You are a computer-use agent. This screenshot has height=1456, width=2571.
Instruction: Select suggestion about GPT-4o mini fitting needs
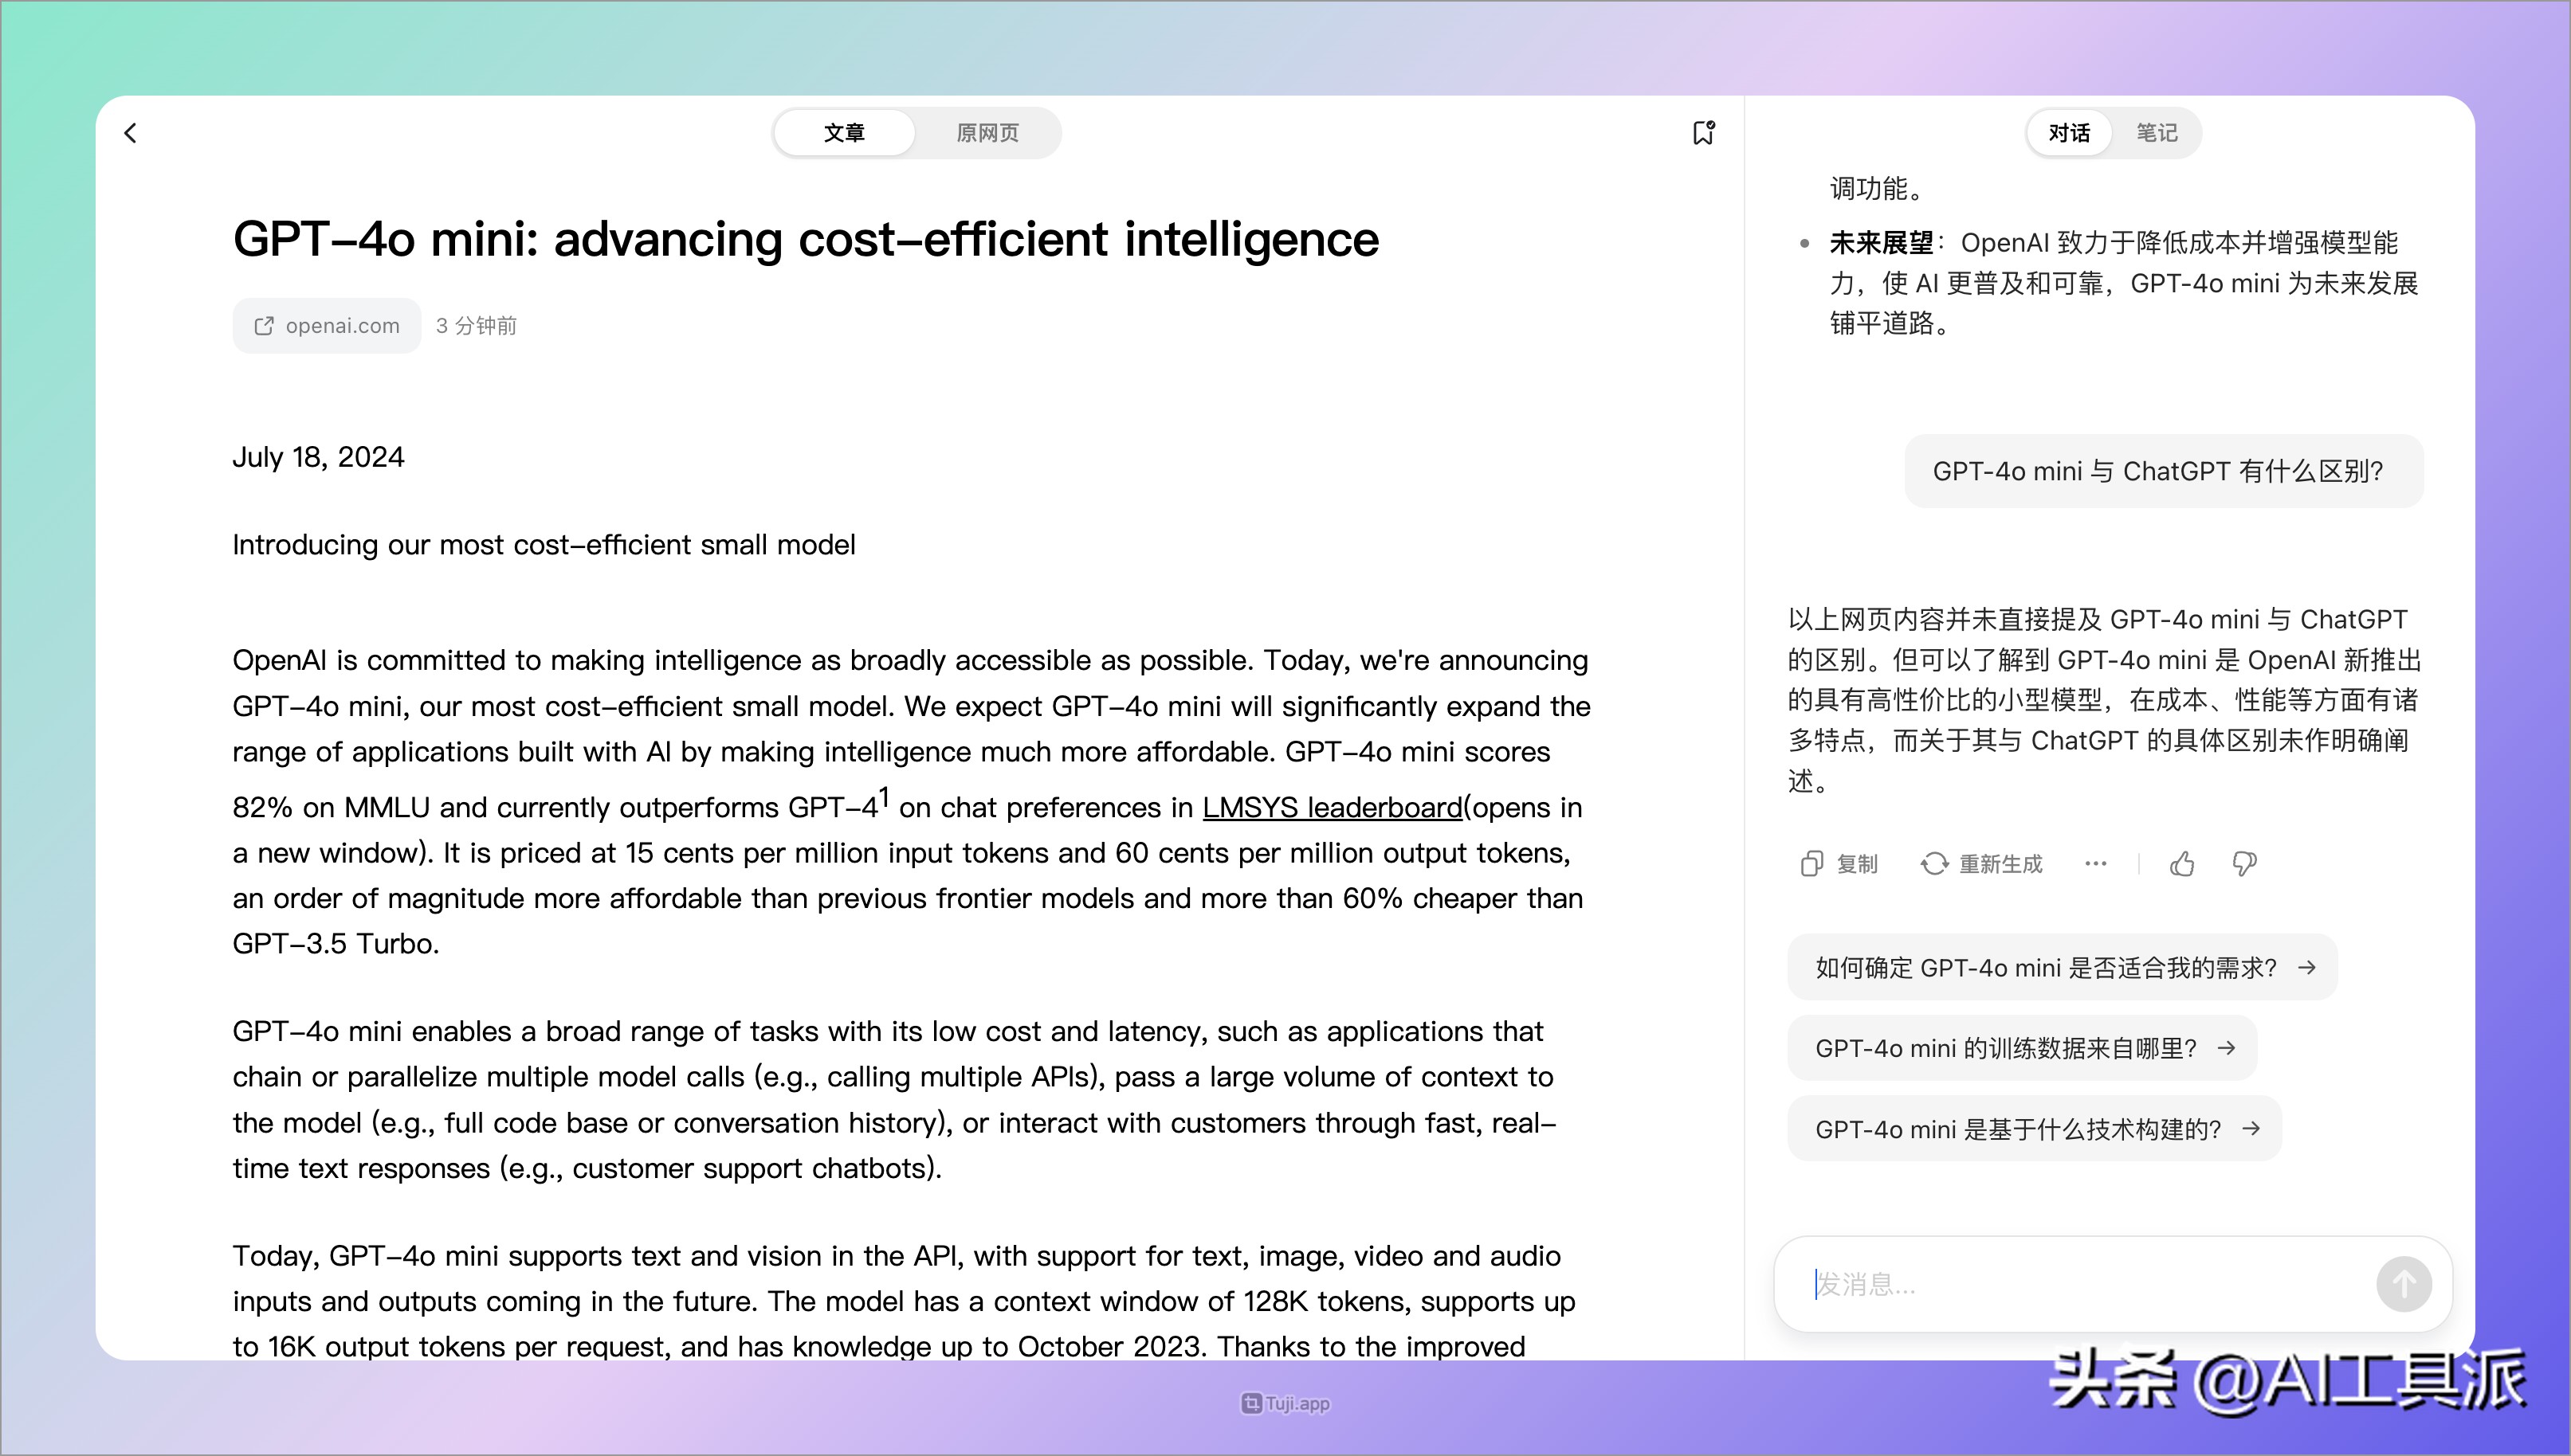pos(2062,968)
